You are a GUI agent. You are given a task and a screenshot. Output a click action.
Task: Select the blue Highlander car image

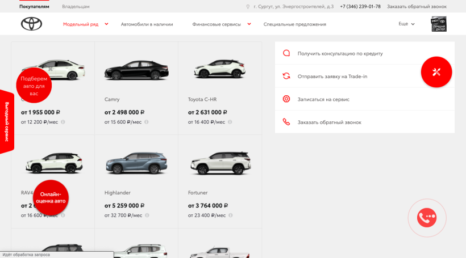136,163
